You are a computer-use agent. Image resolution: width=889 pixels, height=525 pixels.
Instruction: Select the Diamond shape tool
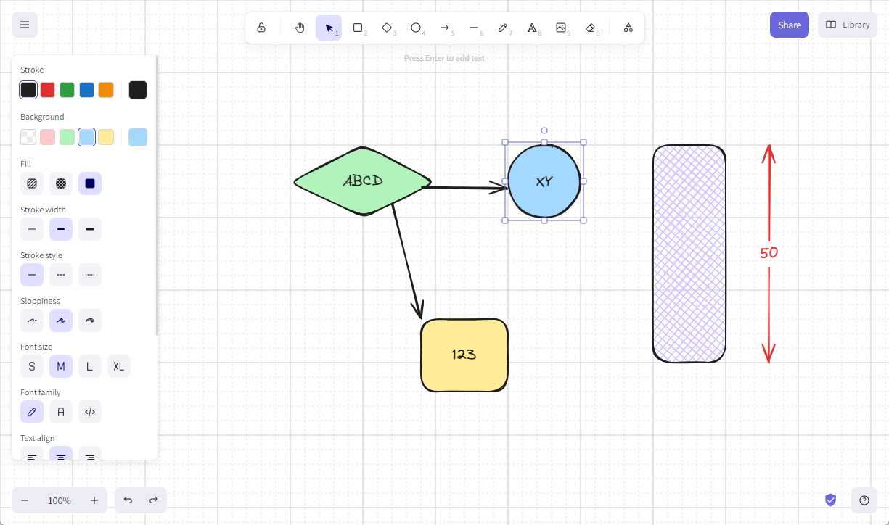[387, 28]
